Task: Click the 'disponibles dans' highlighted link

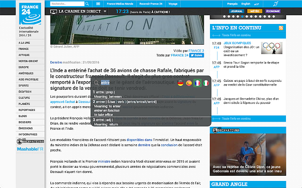Action: pos(139,140)
